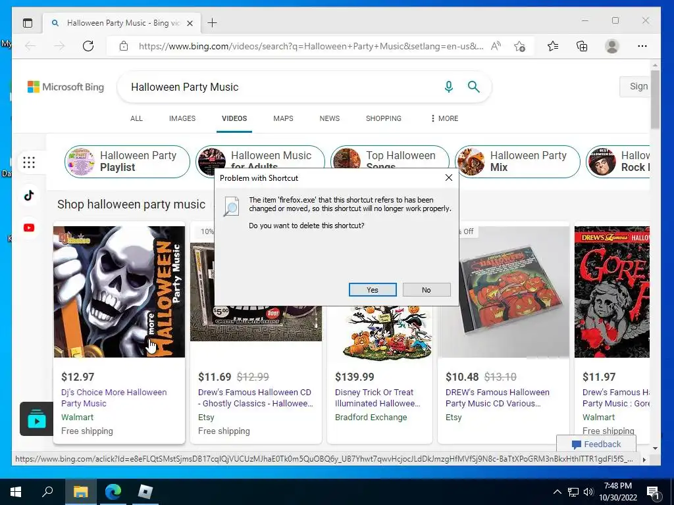Click the teal video player widget icon
Screen dimensions: 674x505
[x=37, y=419]
